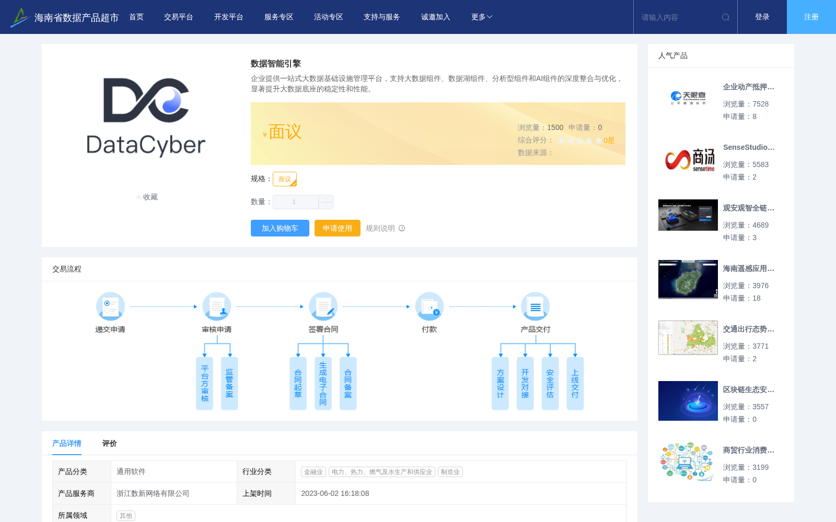This screenshot has height=522, width=836.
Task: Click the site logo icon
Action: [x=20, y=17]
